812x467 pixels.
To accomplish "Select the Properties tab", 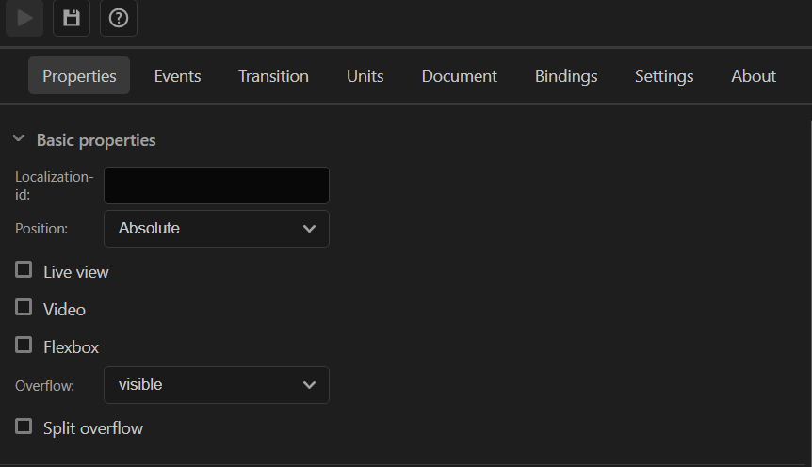I will tap(79, 76).
